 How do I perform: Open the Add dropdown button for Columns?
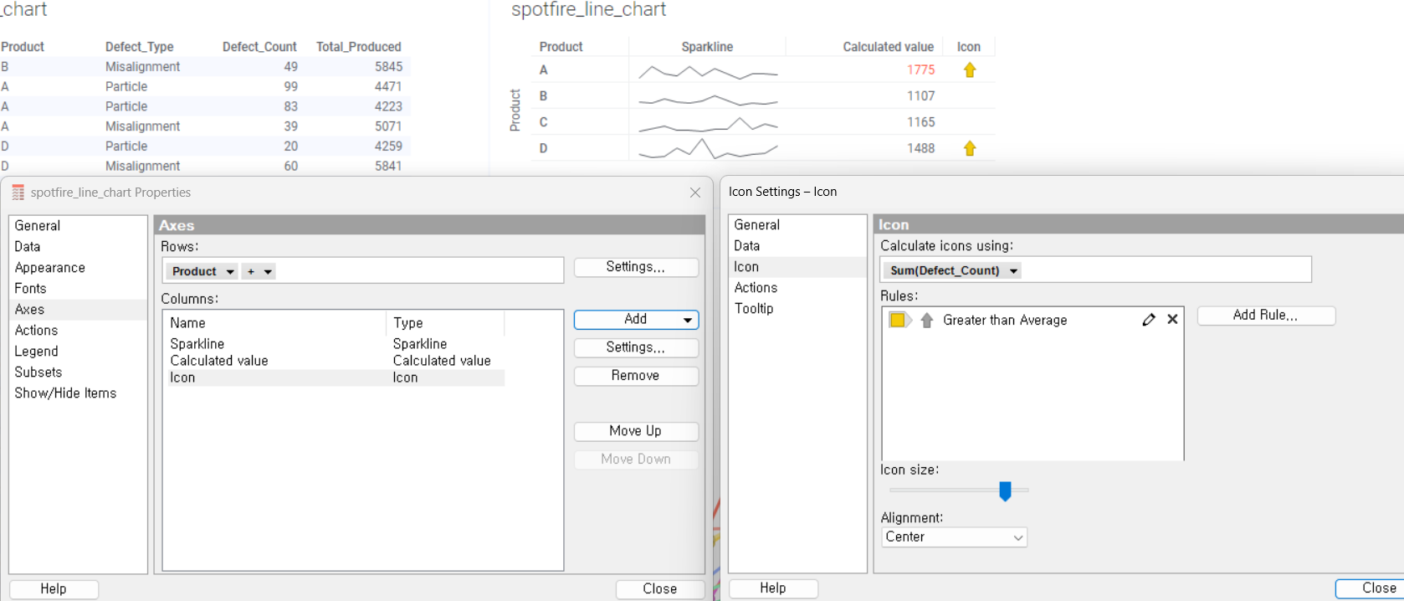pyautogui.click(x=636, y=320)
